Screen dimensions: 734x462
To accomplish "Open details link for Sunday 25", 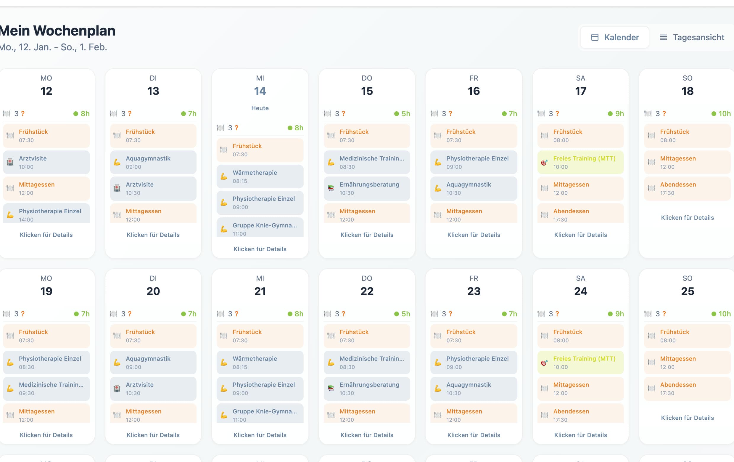I will [x=687, y=418].
